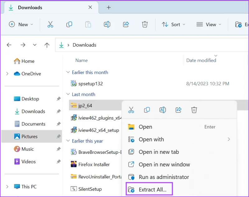
Task: Open Home in the sidebar
Action: coord(24,61)
